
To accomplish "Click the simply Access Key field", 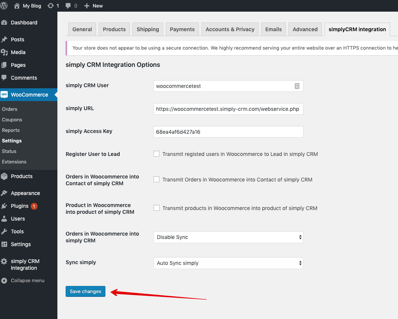I will click(x=228, y=132).
